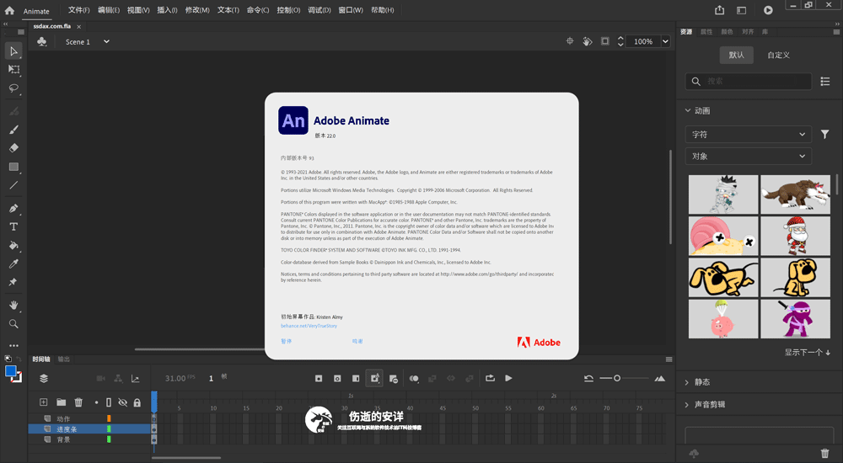Open the 字符 category dropdown
This screenshot has width=843, height=463.
pos(748,135)
